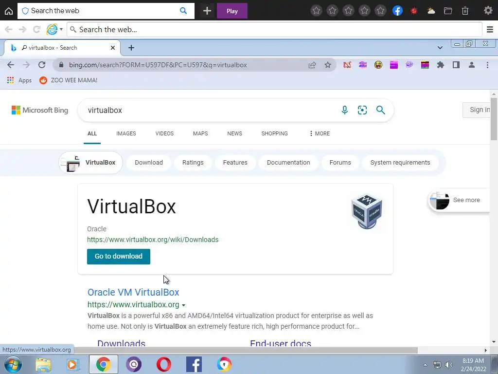The width and height of the screenshot is (498, 374).
Task: Click Bing search magnifier button
Action: pos(380,110)
